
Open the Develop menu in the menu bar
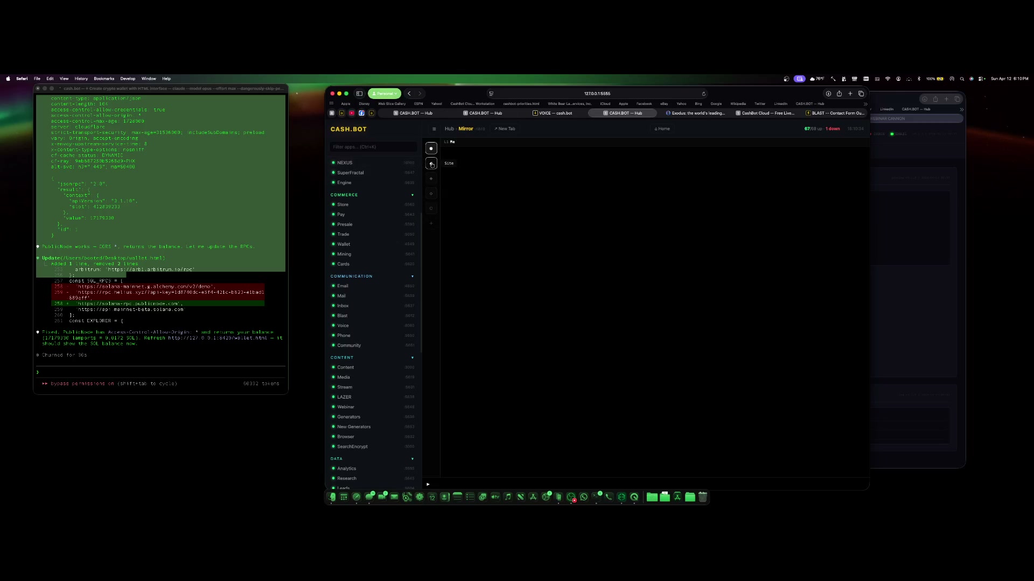[x=128, y=79]
